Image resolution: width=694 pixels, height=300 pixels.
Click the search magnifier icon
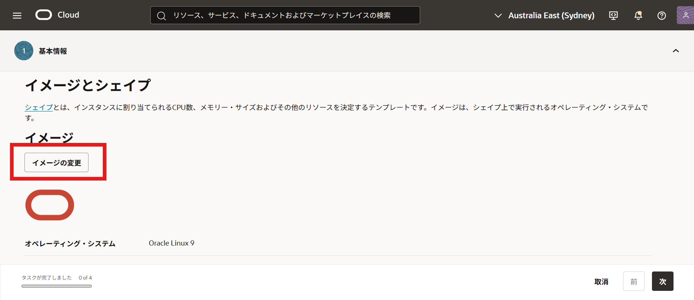click(161, 15)
